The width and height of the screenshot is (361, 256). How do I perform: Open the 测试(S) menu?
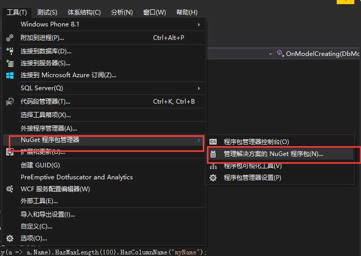47,12
